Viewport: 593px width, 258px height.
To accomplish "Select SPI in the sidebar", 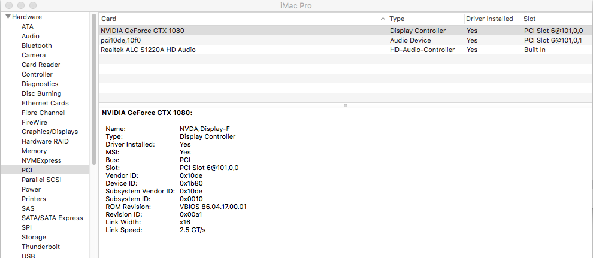I will pyautogui.click(x=26, y=227).
